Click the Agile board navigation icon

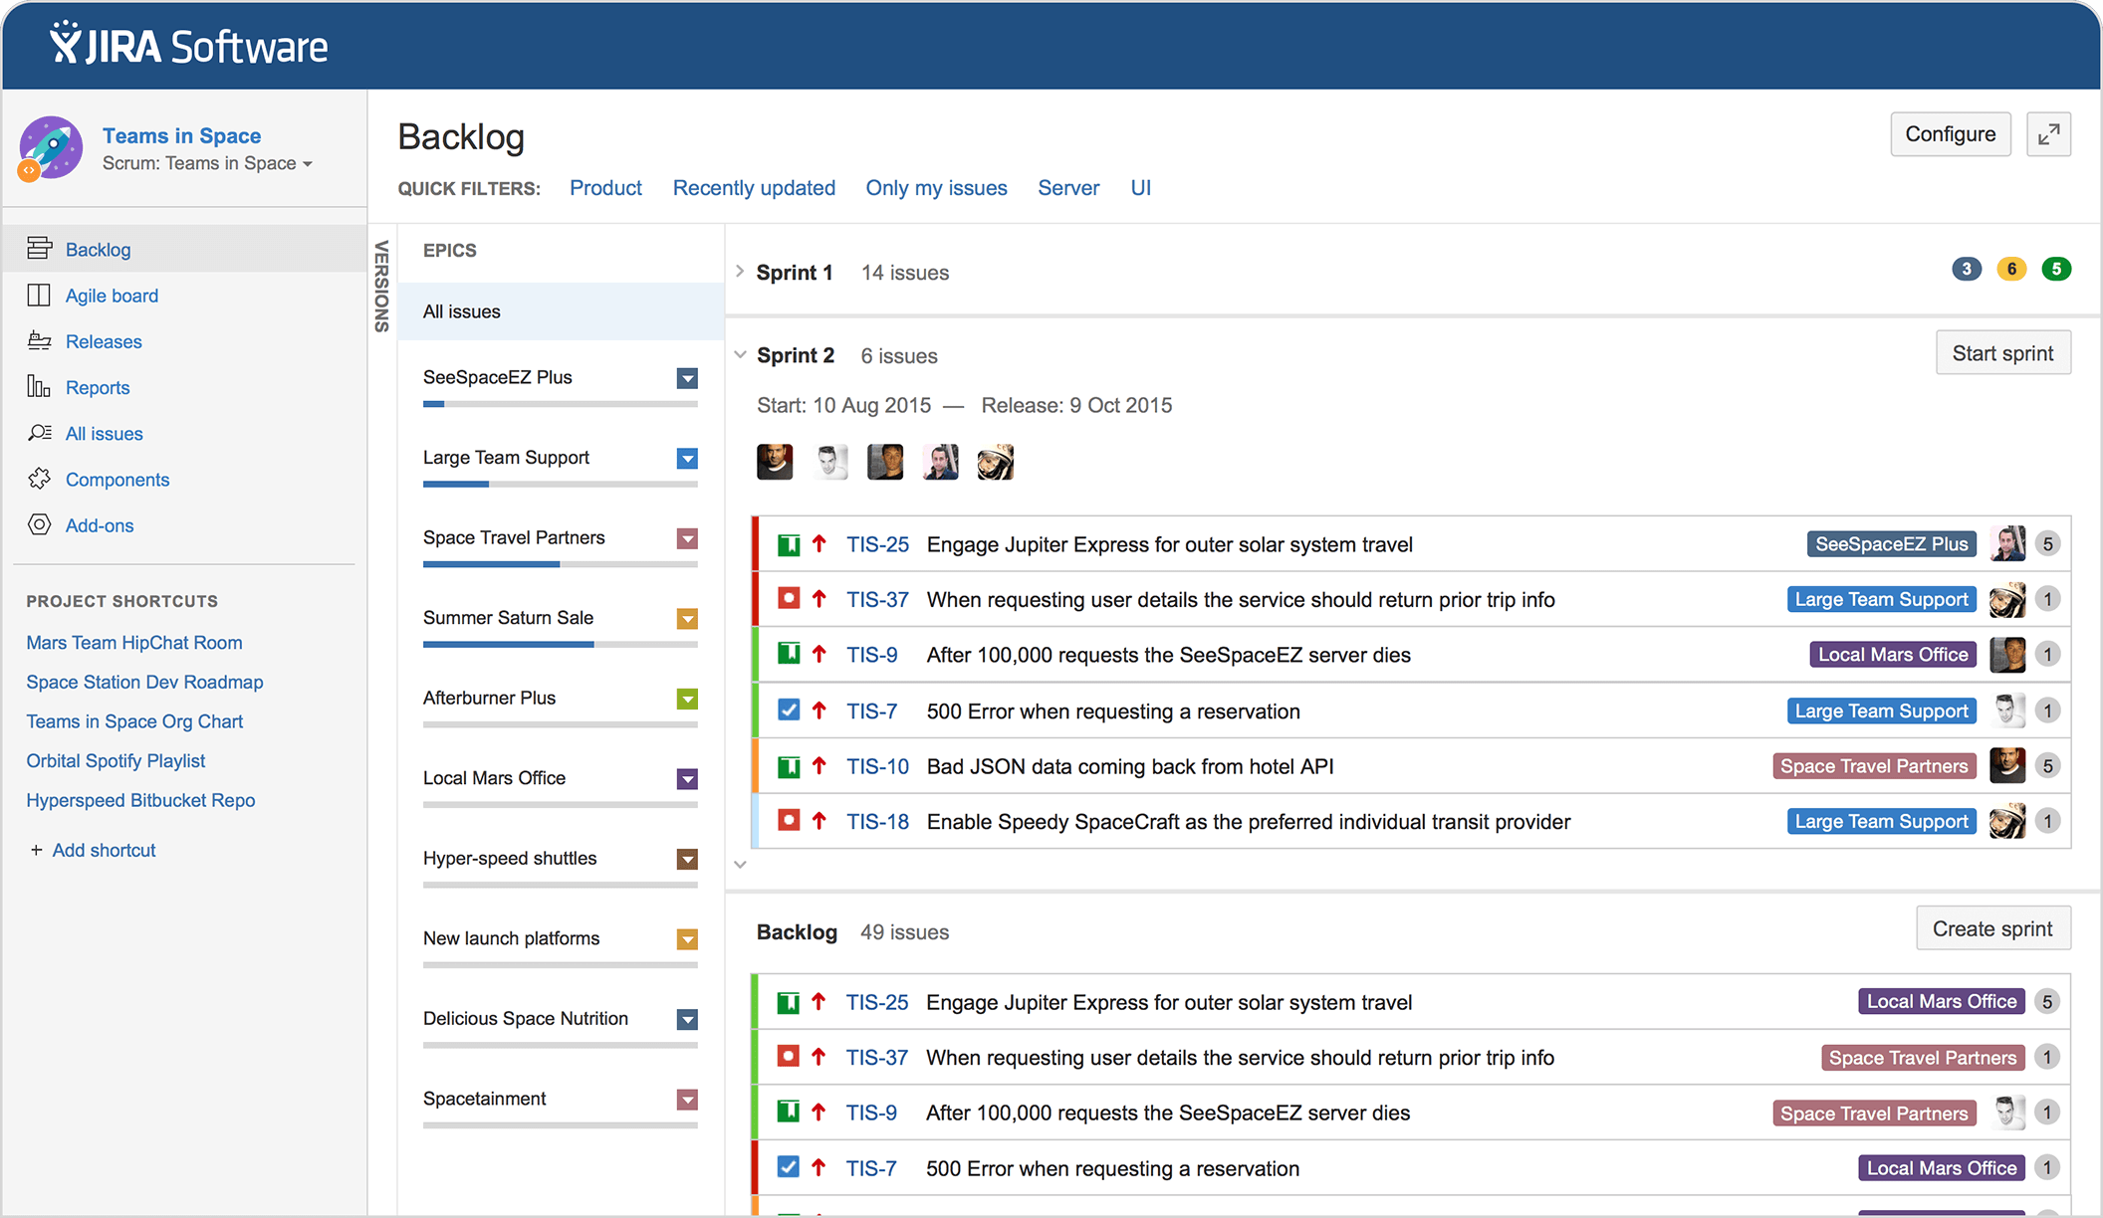click(39, 296)
